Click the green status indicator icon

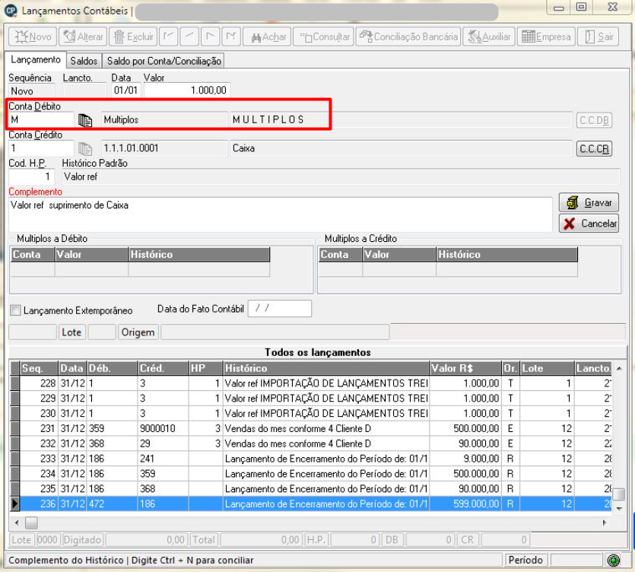(x=614, y=561)
